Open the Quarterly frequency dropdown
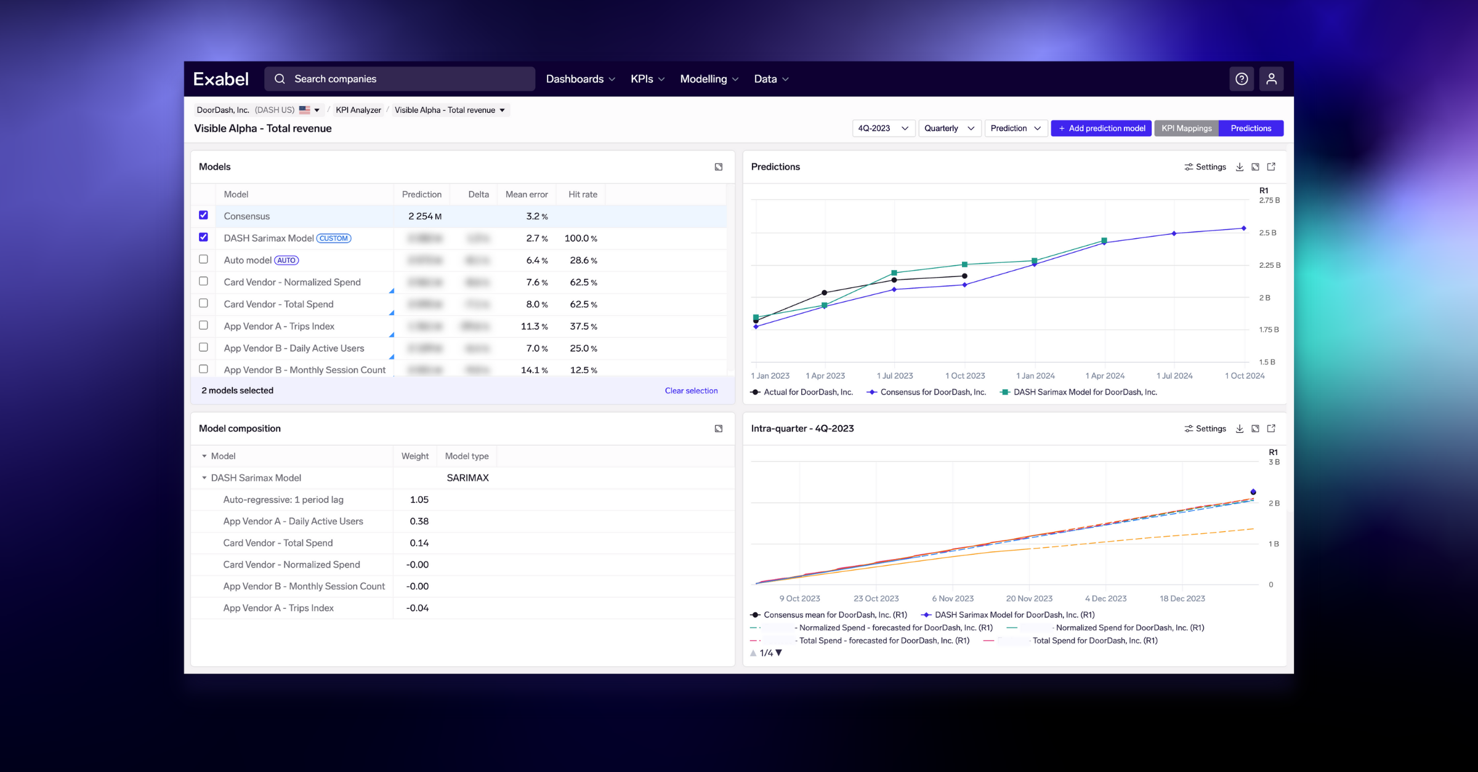Image resolution: width=1478 pixels, height=772 pixels. tap(949, 128)
